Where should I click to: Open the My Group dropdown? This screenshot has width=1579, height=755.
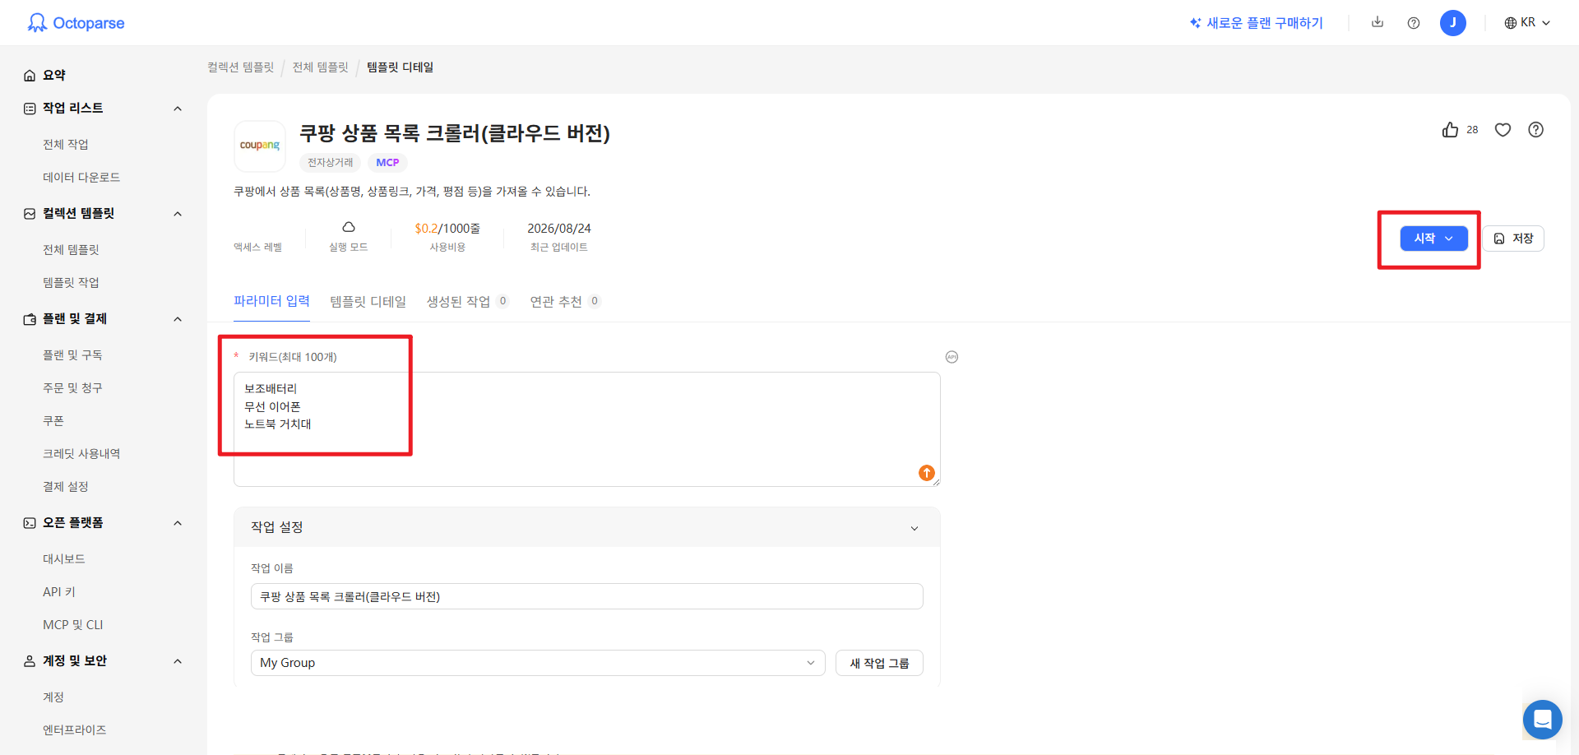coord(538,663)
